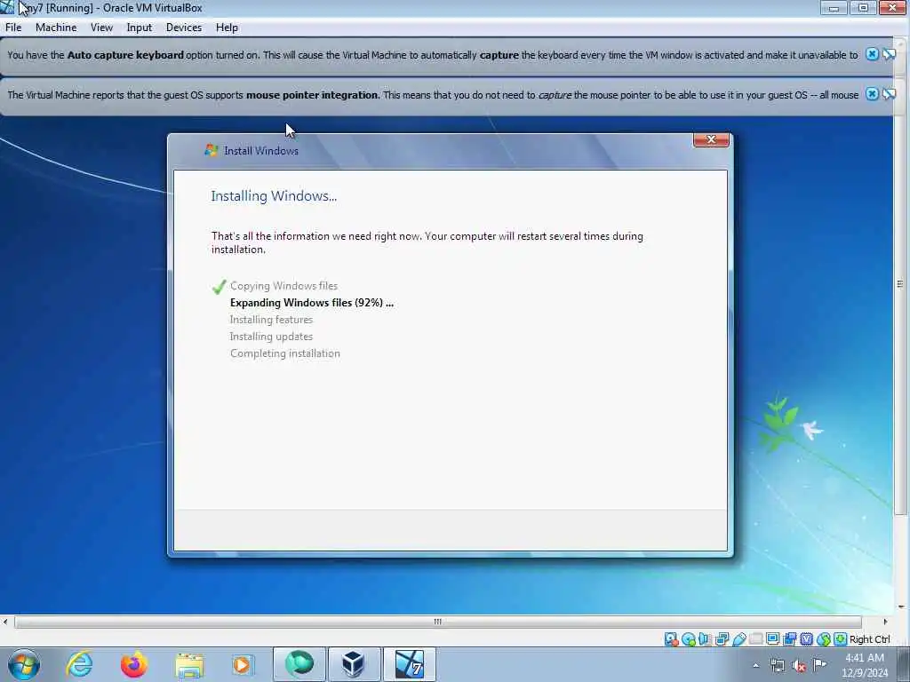Switch to the green screen recorder taskbar app

[x=299, y=664]
